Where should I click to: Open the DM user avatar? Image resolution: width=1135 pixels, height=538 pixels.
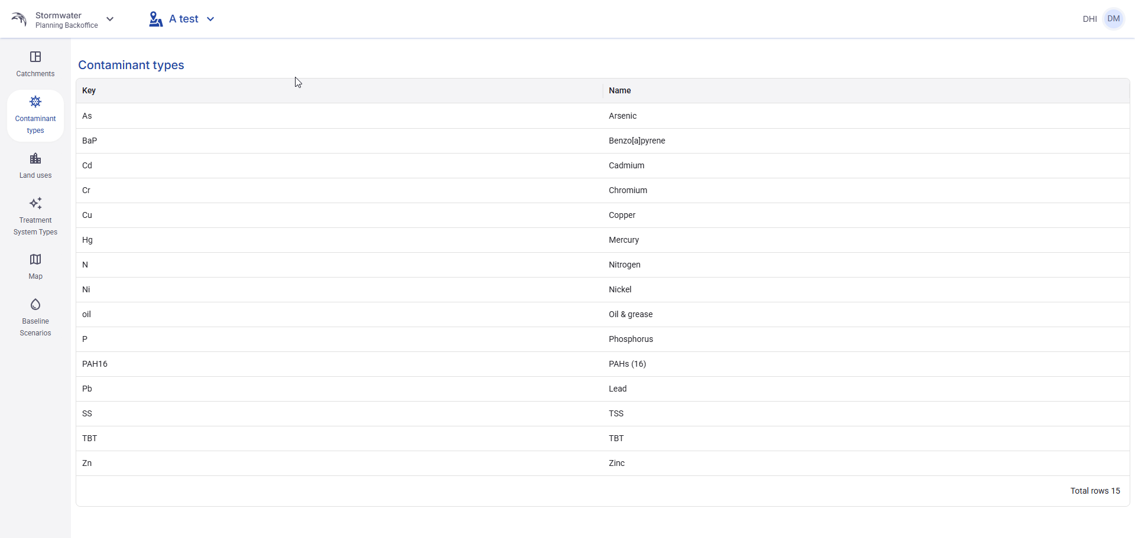[1114, 19]
